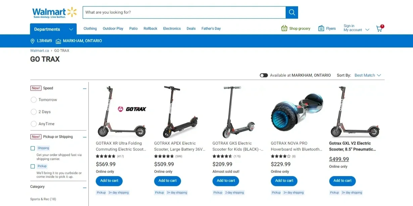Screen dimensions: 413x206
Task: Click the location pin icon beside L3R4M9
Action: [33, 41]
